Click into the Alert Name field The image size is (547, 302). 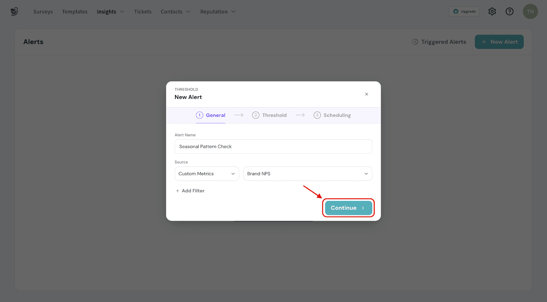tap(273, 147)
